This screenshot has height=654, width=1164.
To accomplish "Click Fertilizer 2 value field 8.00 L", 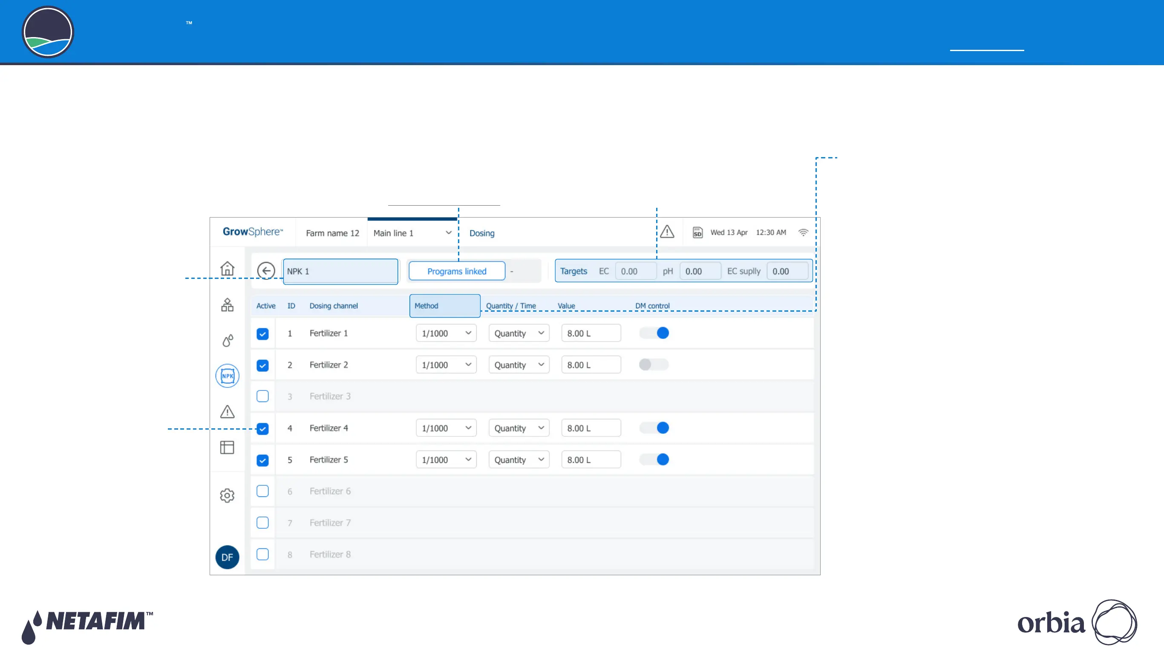I will coord(591,364).
